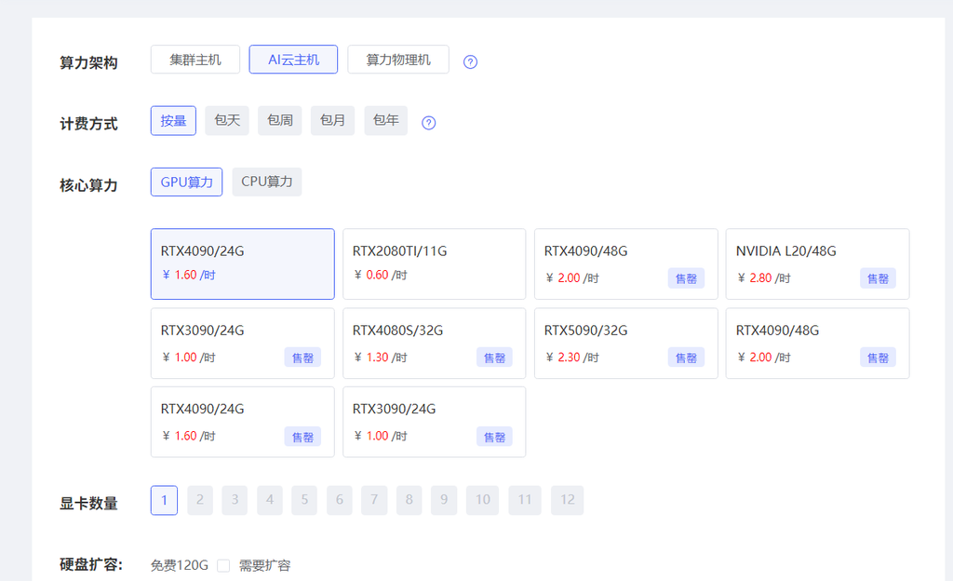Set GPU count to 8
953x581 pixels.
click(x=409, y=500)
